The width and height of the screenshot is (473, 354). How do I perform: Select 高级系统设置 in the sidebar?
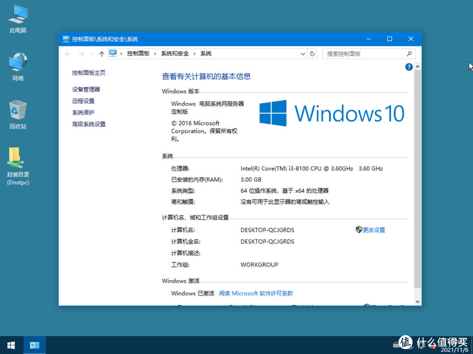pyautogui.click(x=89, y=124)
